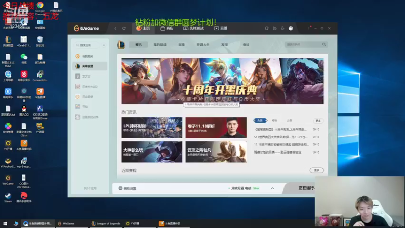
Task: Open the 卷子11.18解析 news card
Action: coord(216,128)
